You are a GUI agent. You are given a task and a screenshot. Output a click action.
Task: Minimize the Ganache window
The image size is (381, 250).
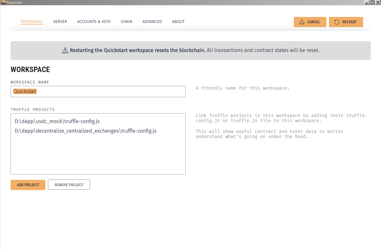(x=367, y=2)
